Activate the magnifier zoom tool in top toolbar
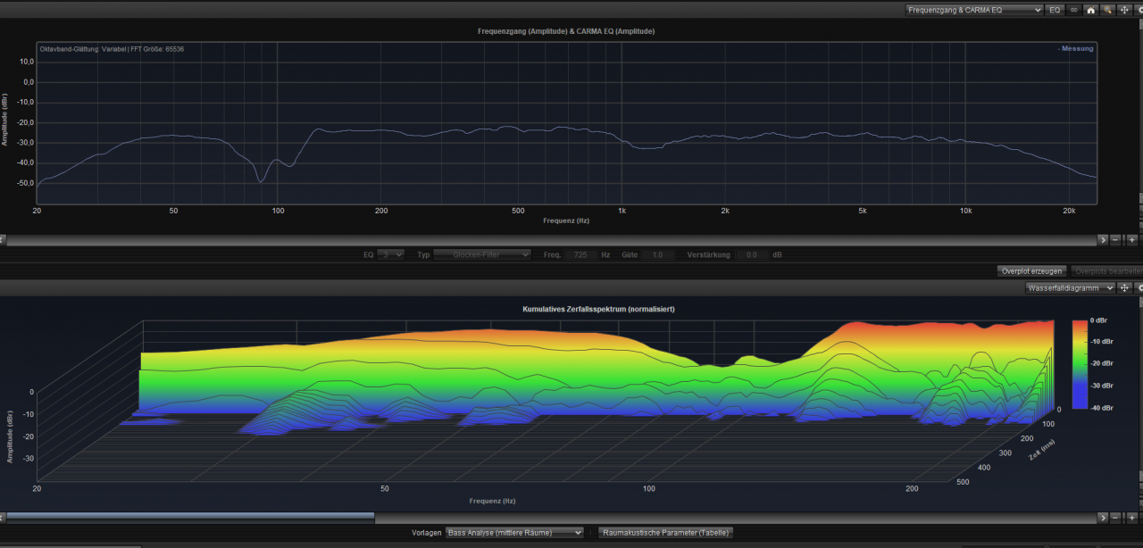This screenshot has height=548, width=1143. click(1107, 10)
